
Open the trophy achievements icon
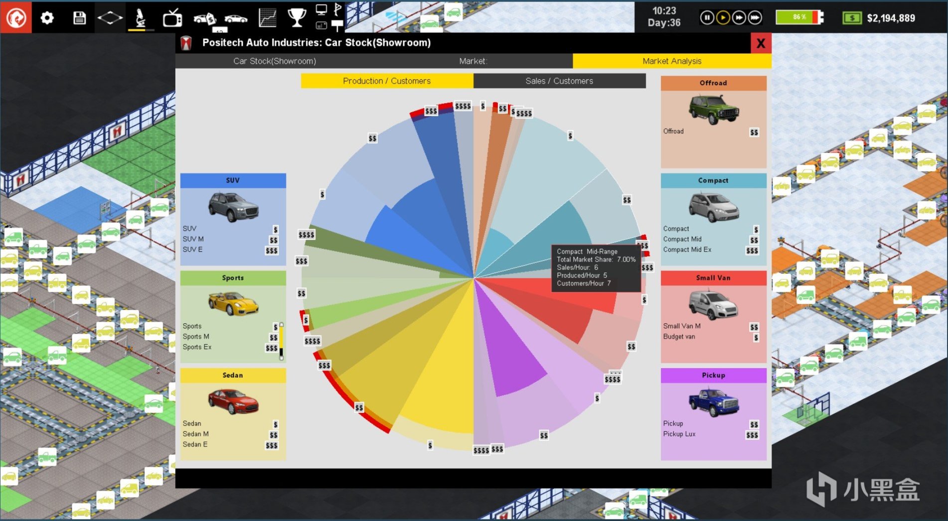tap(297, 18)
